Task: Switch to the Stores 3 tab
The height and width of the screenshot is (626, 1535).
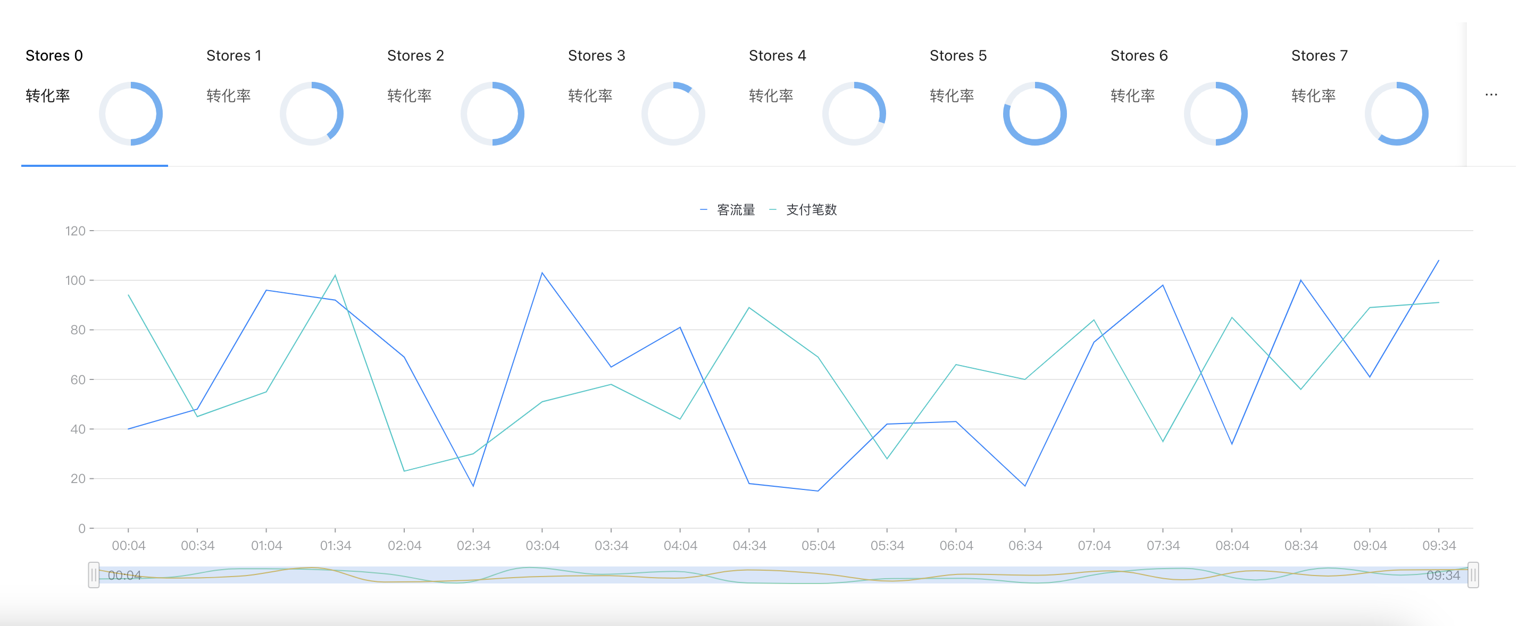Action: click(637, 95)
